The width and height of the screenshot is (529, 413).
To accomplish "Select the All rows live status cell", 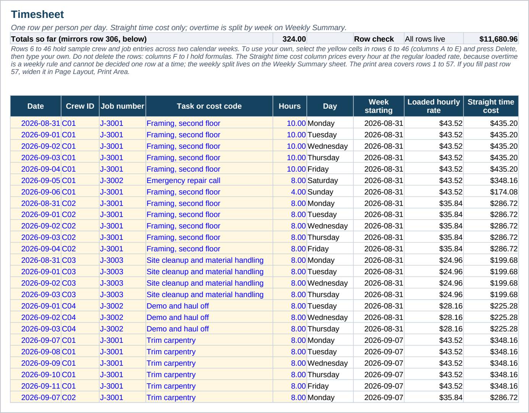I will click(434, 39).
